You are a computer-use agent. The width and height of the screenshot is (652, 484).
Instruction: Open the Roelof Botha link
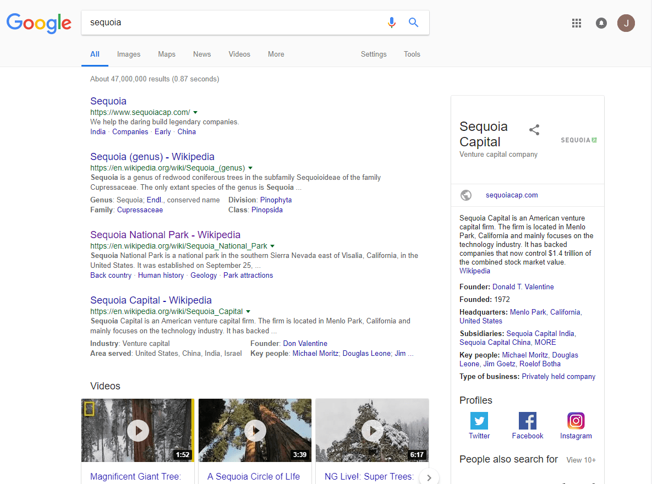pyautogui.click(x=540, y=364)
